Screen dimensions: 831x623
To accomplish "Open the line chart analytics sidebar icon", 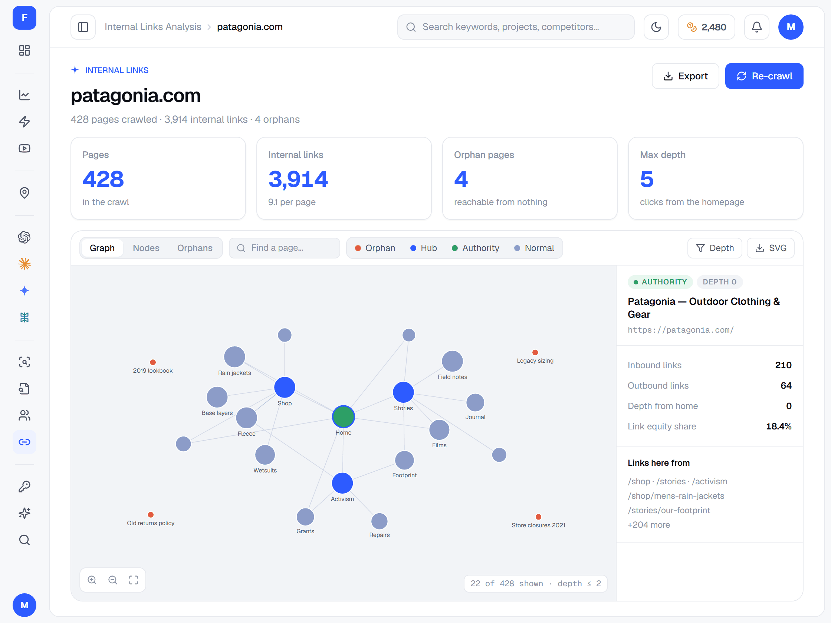I will (x=24, y=95).
